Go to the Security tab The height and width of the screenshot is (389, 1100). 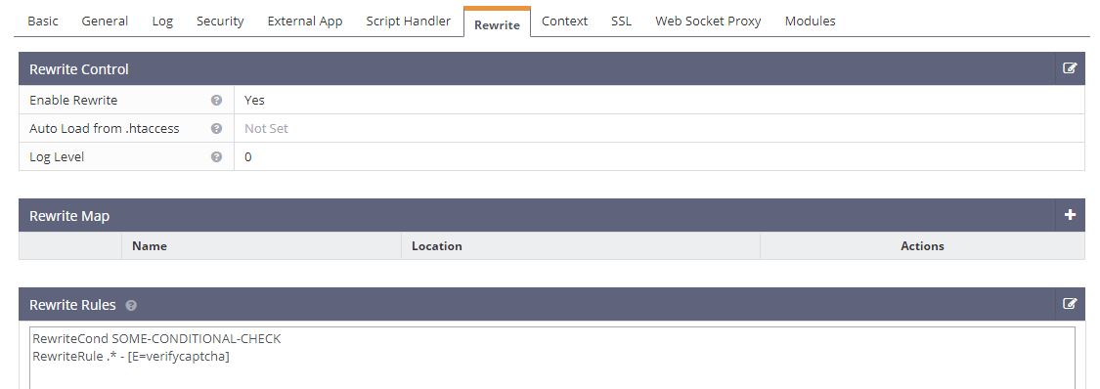[220, 22]
